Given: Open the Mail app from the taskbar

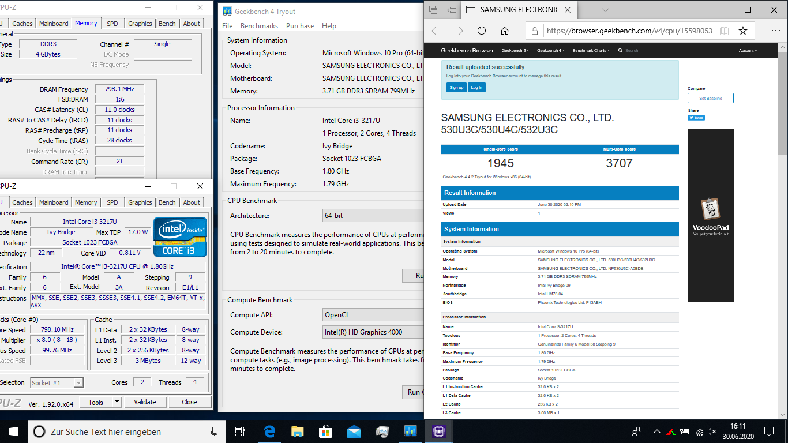Looking at the screenshot, I should coord(354,431).
